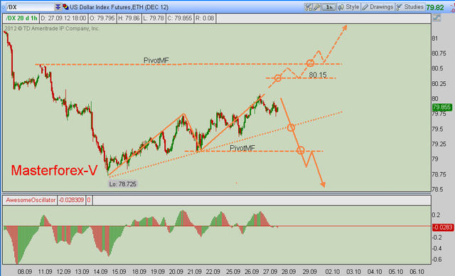Screen dimensions: 455x276
Task: Click the wrench settings icon in toolbar
Action: pyautogui.click(x=317, y=7)
